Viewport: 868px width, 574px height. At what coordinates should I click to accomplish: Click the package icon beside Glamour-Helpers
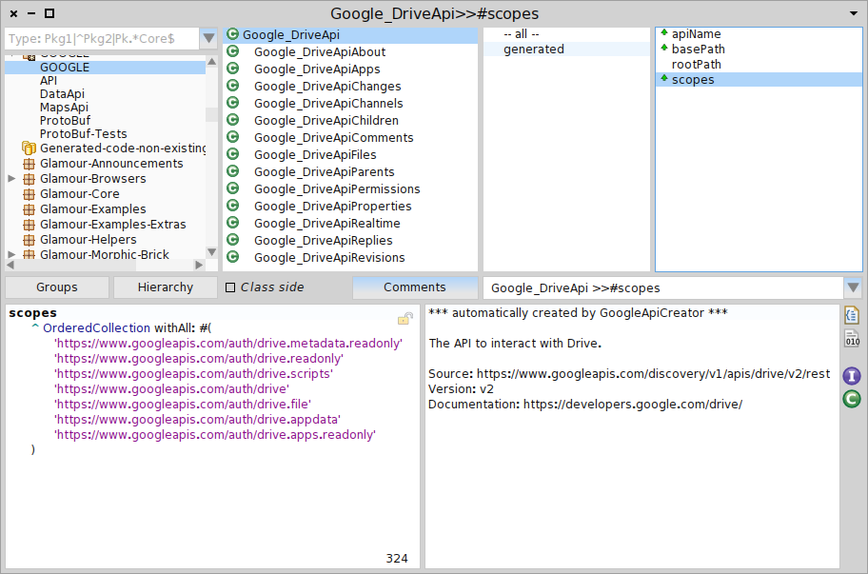click(29, 240)
